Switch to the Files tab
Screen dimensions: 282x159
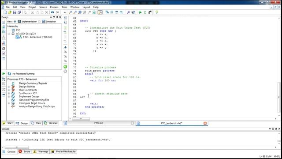[36, 123]
